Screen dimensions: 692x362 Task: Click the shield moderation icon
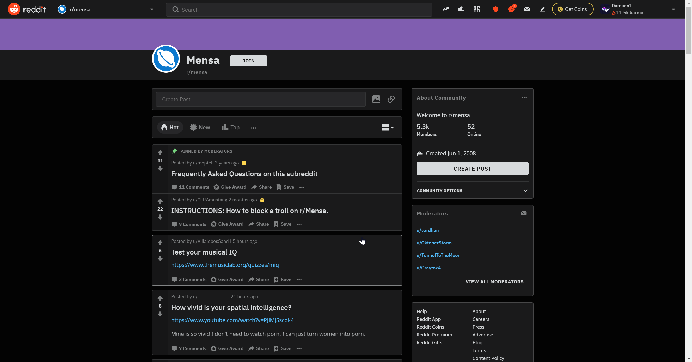tap(496, 9)
